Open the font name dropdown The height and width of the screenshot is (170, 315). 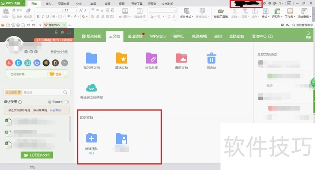[63, 10]
